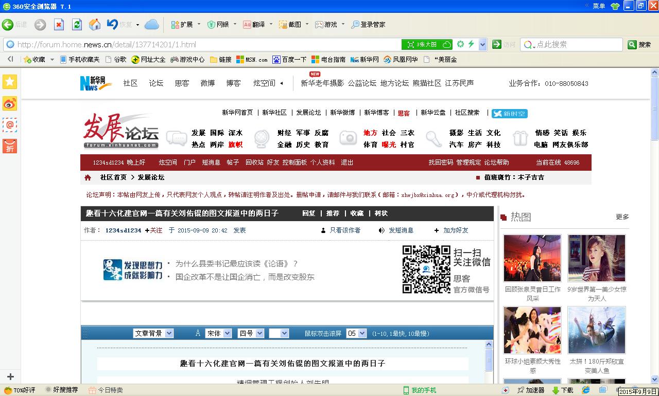Open the 网银 online banking tool
The height and width of the screenshot is (396, 659).
(218, 24)
